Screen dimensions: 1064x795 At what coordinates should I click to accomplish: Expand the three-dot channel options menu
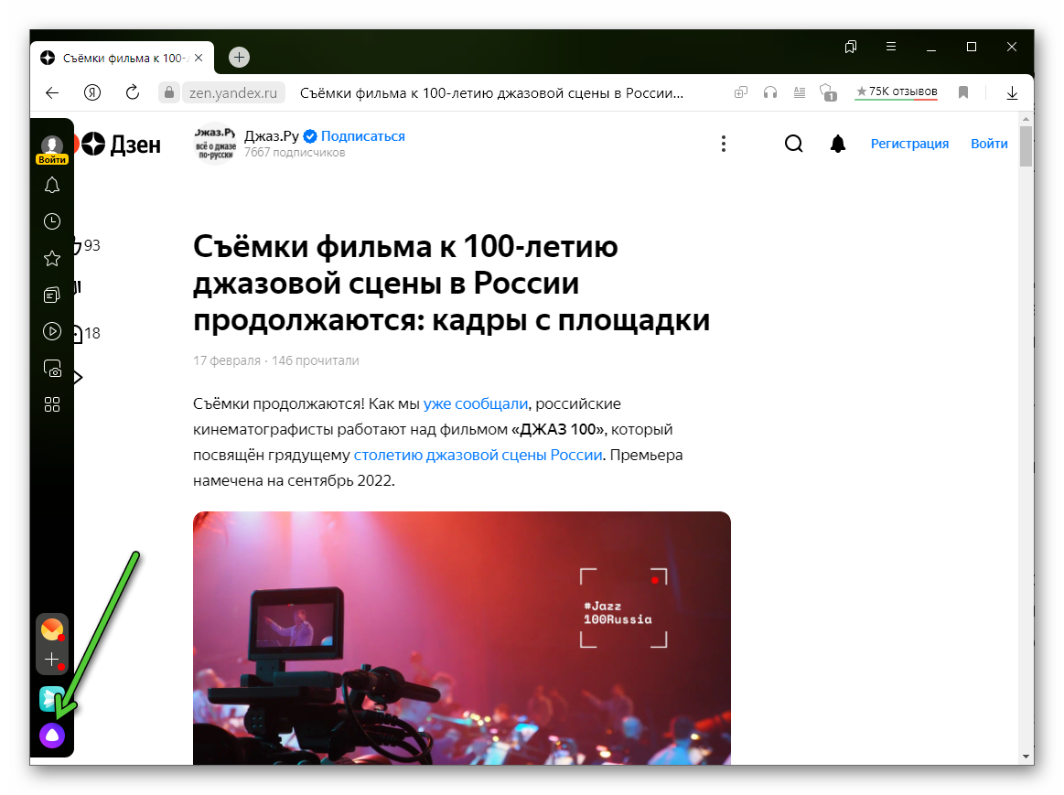[x=723, y=144]
